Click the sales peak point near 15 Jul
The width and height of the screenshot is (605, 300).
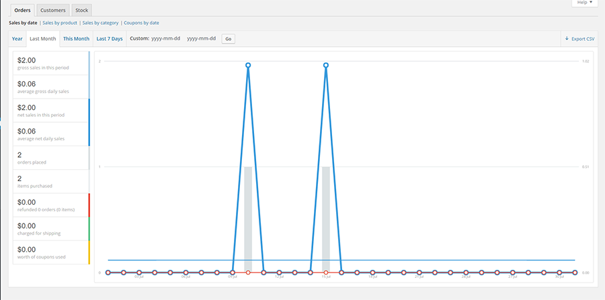[x=326, y=65]
